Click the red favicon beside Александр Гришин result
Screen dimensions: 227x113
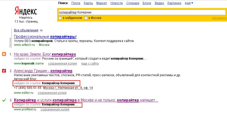pyautogui.click(x=4, y=71)
